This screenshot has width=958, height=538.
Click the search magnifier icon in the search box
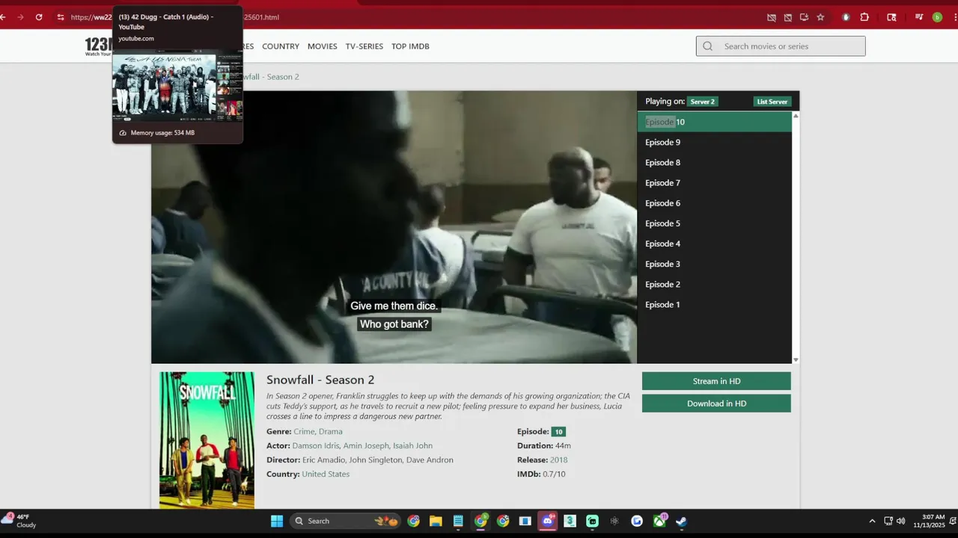coord(707,46)
